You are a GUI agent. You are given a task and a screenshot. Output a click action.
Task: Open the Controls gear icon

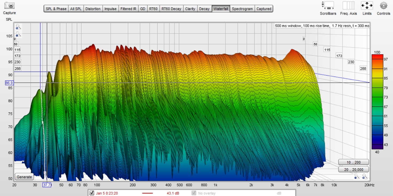click(x=384, y=5)
